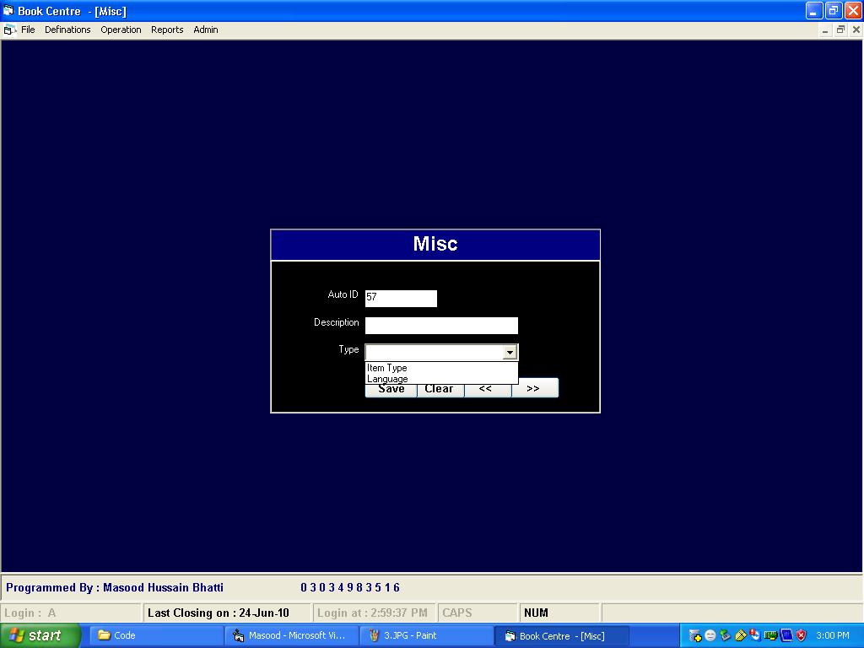Click the 'Auto ID' label
864x648 pixels.
(343, 294)
